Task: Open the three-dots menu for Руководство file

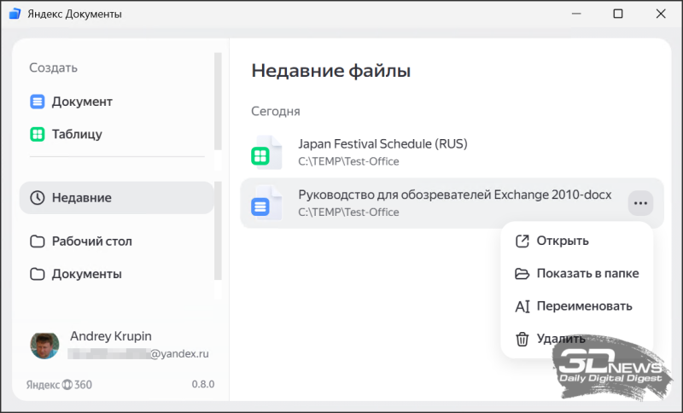Action: pos(640,203)
